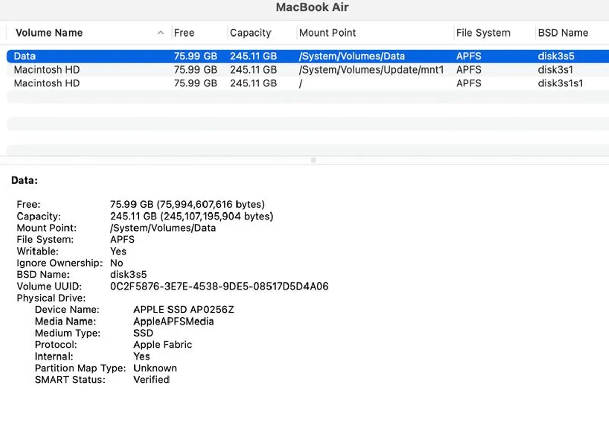Image resolution: width=609 pixels, height=426 pixels.
Task: Sort by the Free column header
Action: [184, 33]
